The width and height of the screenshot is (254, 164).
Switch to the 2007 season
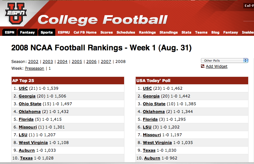click(106, 62)
